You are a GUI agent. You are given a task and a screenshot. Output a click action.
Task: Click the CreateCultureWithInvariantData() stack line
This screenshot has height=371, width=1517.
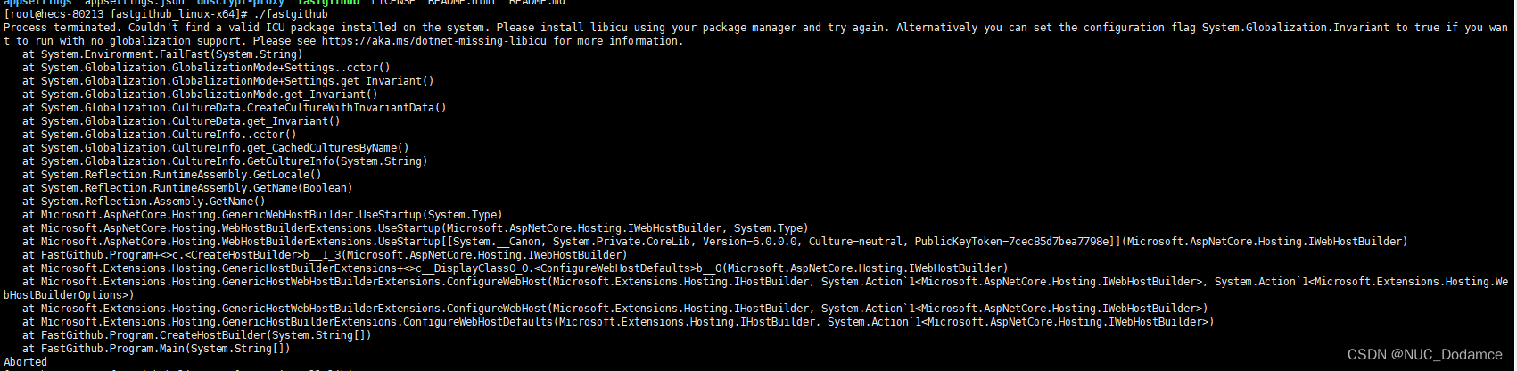click(x=235, y=108)
